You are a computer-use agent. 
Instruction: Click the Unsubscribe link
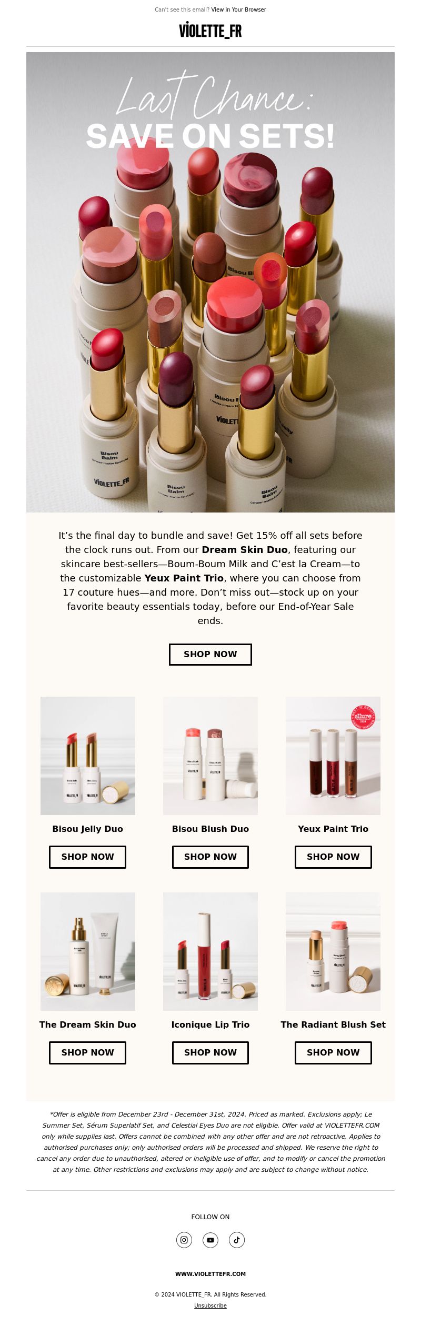[210, 1305]
